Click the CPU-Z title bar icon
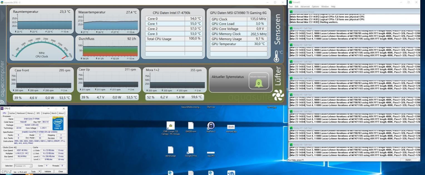The width and height of the screenshot is (425, 175). (x=2, y=109)
